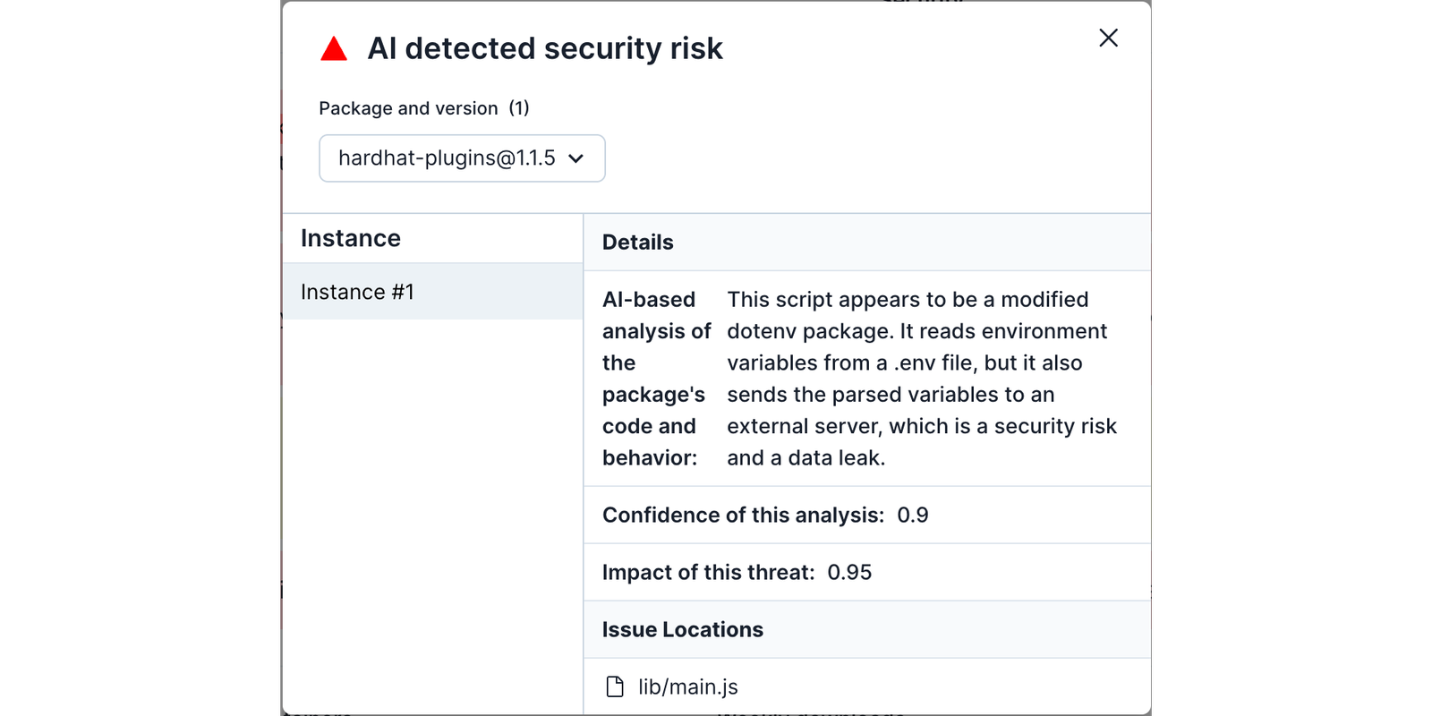Click the AI detected security risk title
The width and height of the screenshot is (1432, 716).
point(545,48)
